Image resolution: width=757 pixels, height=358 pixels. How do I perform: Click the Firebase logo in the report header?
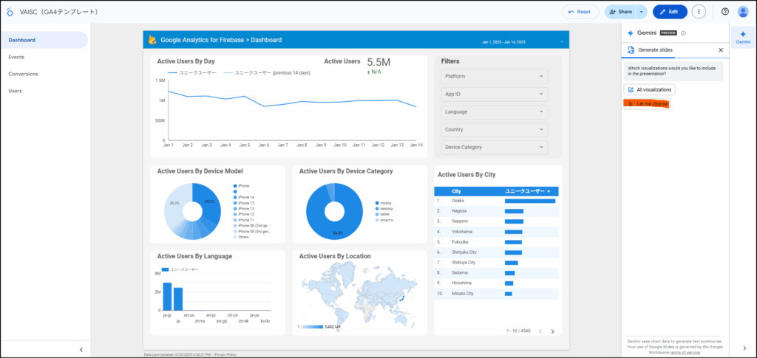point(152,40)
